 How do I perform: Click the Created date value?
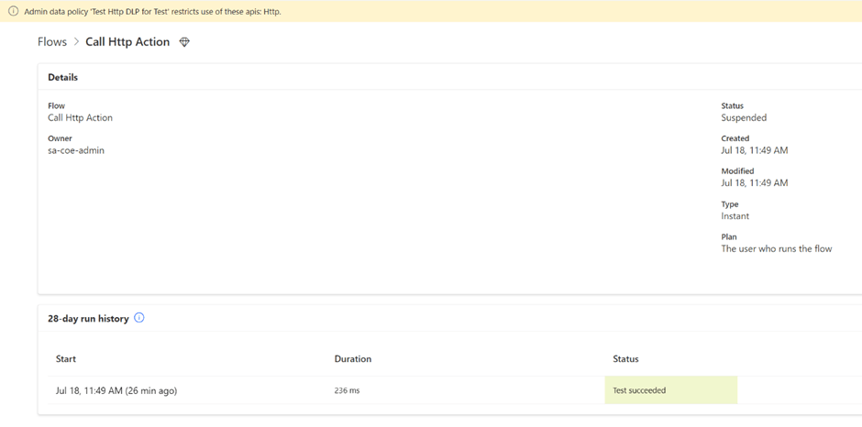point(754,150)
